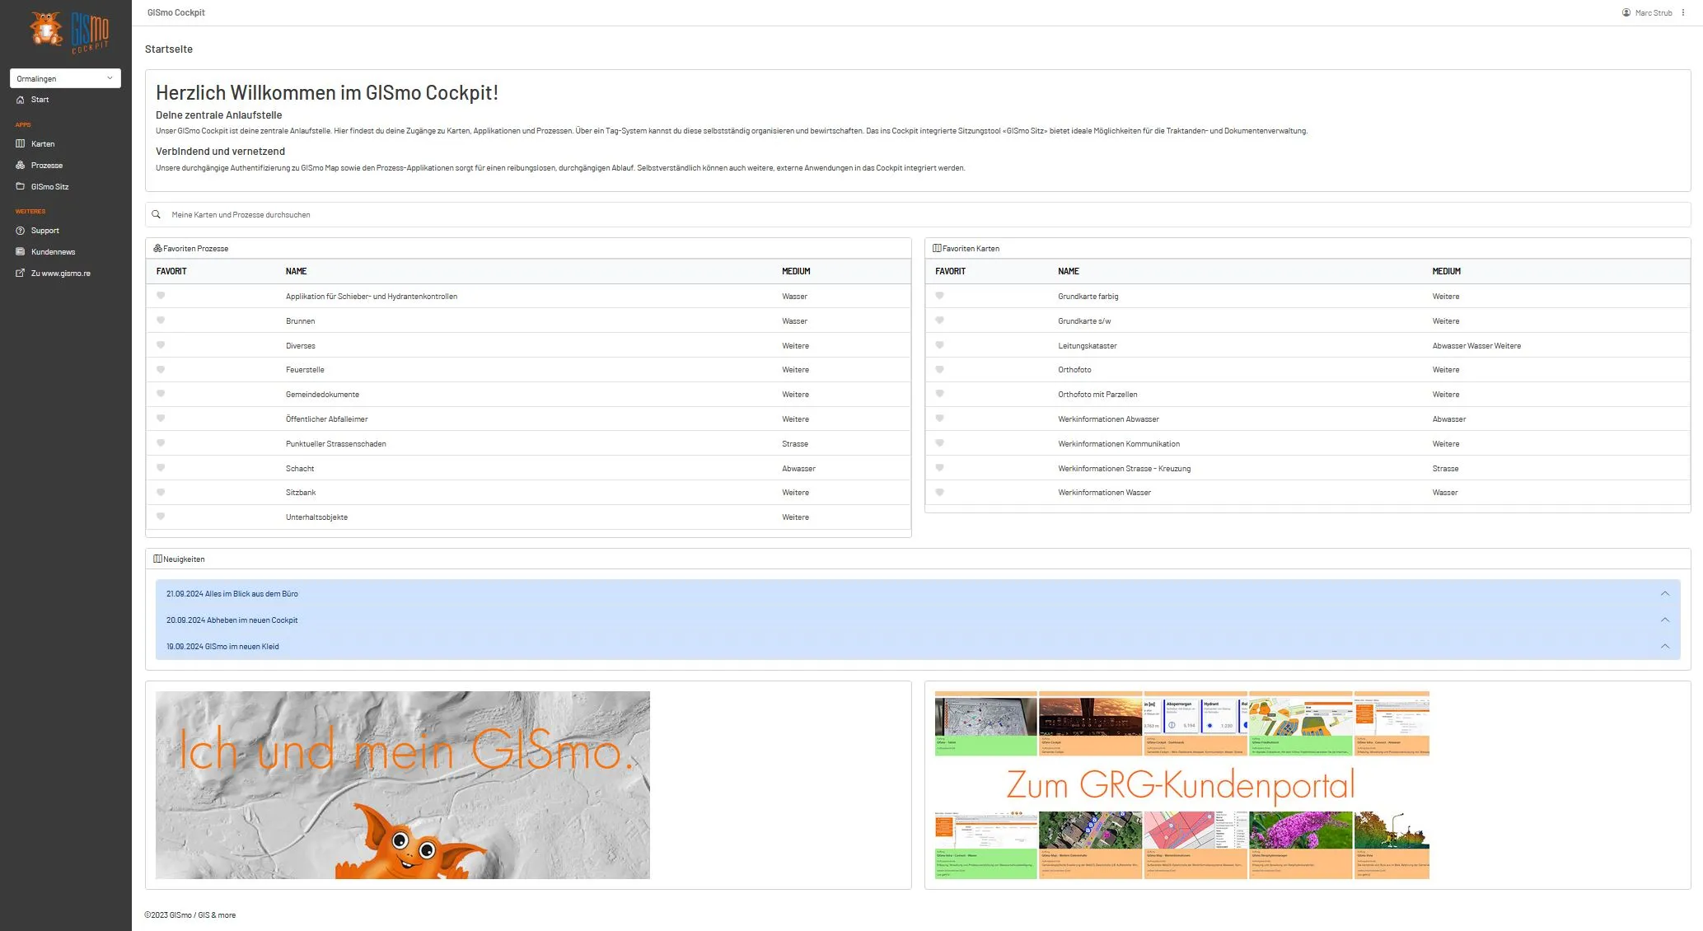Open Kundennews in the sidebar
The image size is (1703, 931).
53,252
